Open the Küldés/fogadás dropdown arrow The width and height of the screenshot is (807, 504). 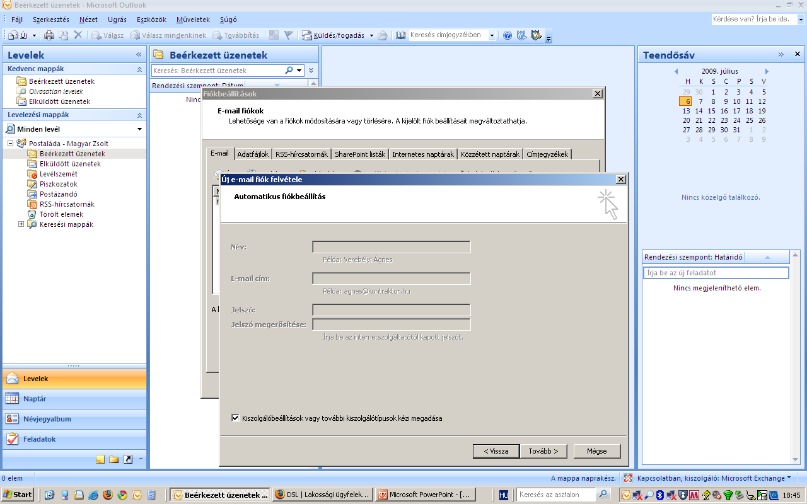pos(371,35)
